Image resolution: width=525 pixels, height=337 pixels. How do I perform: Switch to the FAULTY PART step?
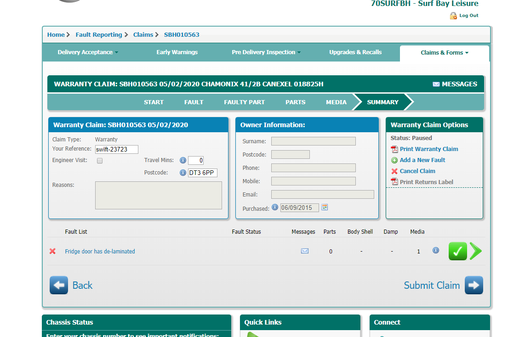coord(244,102)
